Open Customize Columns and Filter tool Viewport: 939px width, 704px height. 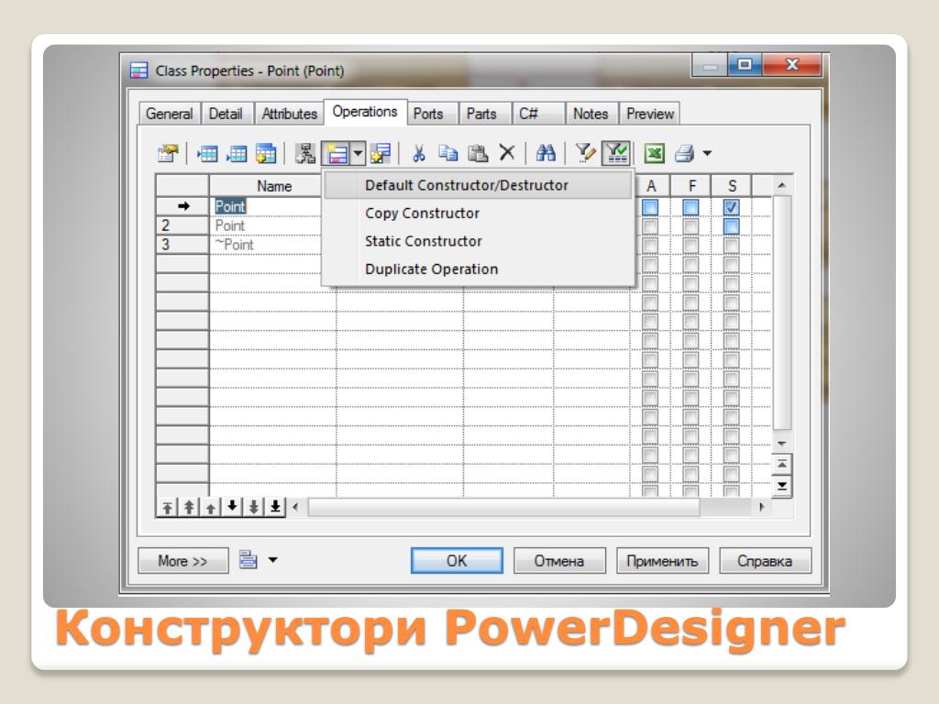(x=585, y=154)
